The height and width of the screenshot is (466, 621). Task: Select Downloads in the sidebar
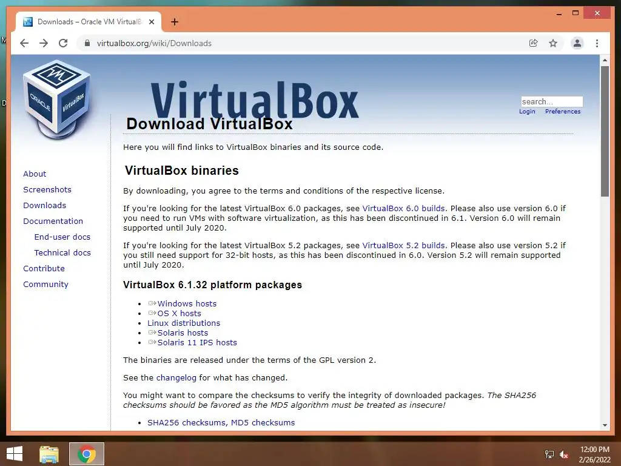44,205
